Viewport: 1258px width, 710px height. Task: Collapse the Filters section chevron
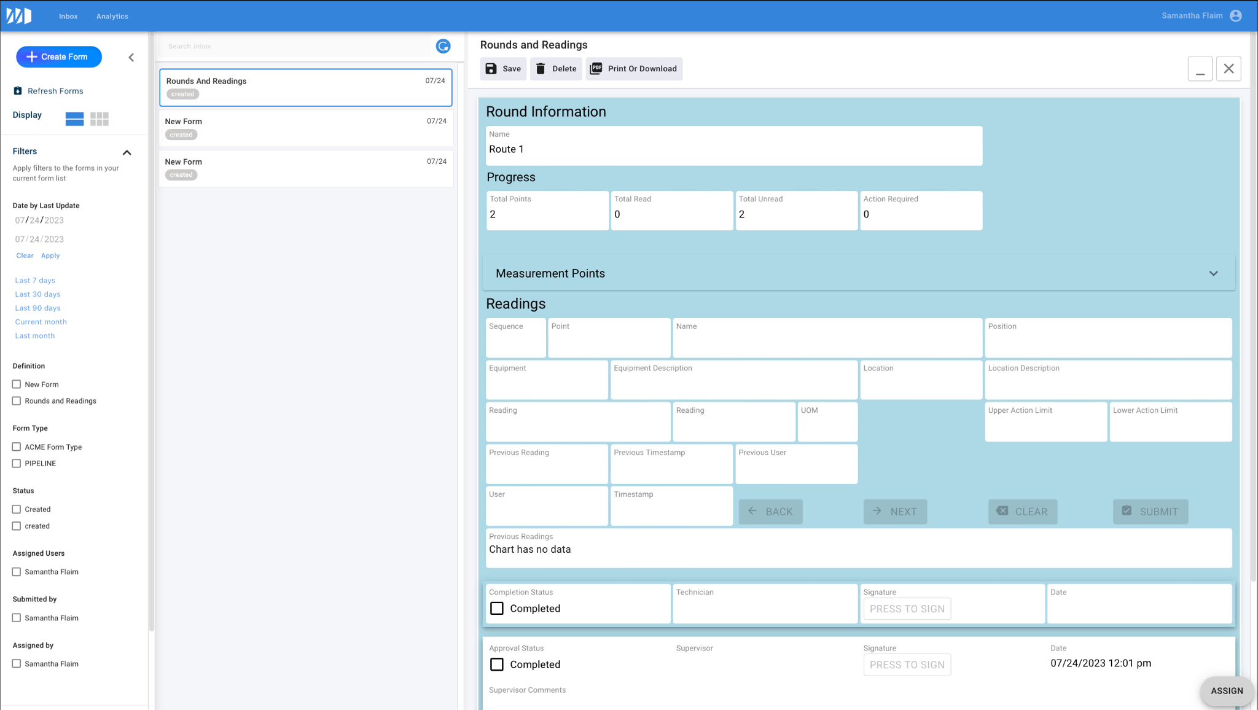pyautogui.click(x=127, y=152)
